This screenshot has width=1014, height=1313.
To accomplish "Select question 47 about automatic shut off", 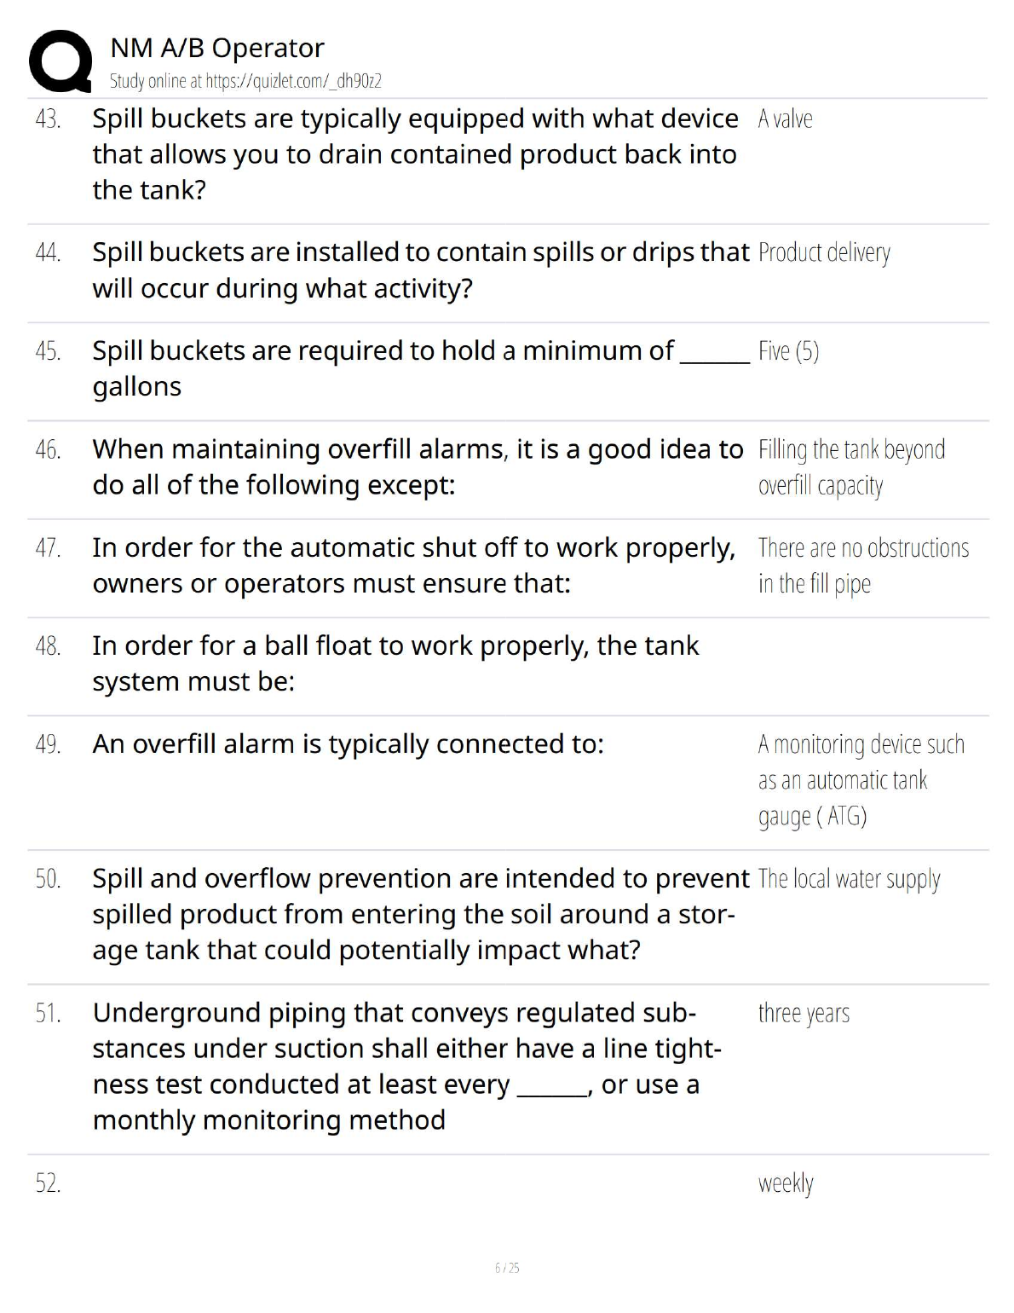I will [413, 564].
